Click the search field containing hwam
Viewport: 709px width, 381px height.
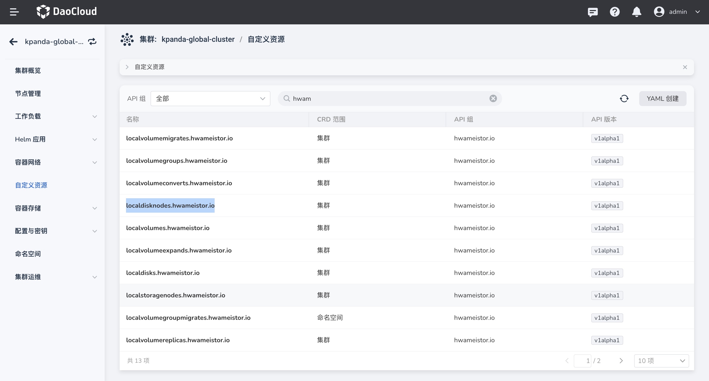point(390,99)
